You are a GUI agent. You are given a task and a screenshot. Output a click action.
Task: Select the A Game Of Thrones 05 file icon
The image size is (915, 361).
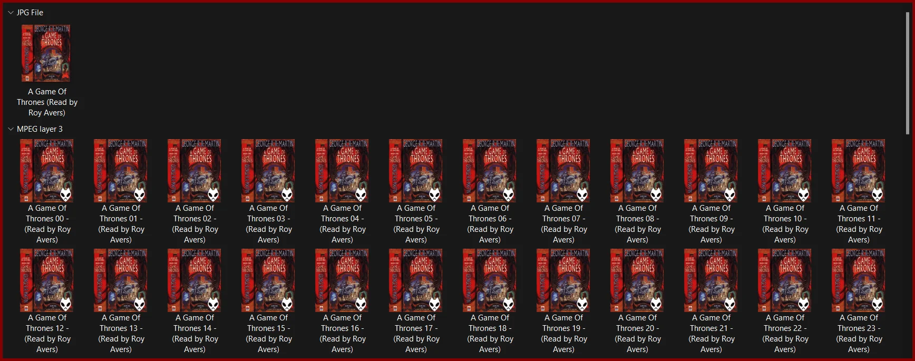pyautogui.click(x=416, y=171)
